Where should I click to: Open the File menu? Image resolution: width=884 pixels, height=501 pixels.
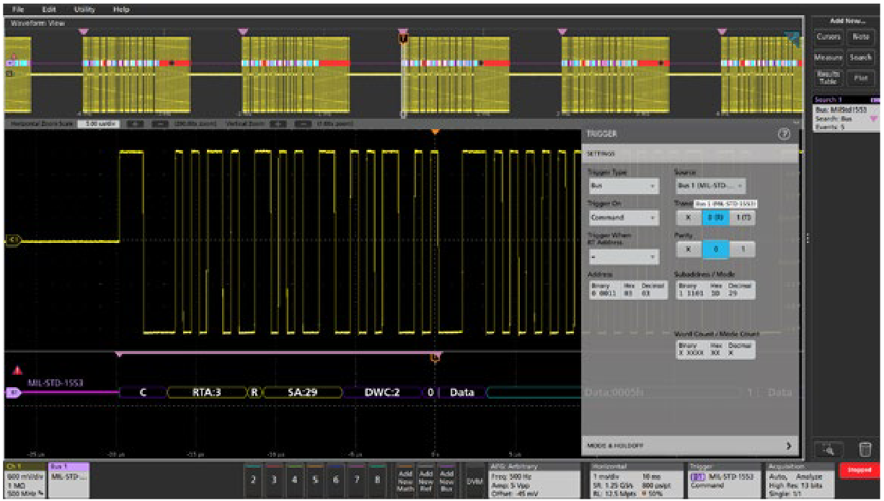[18, 9]
